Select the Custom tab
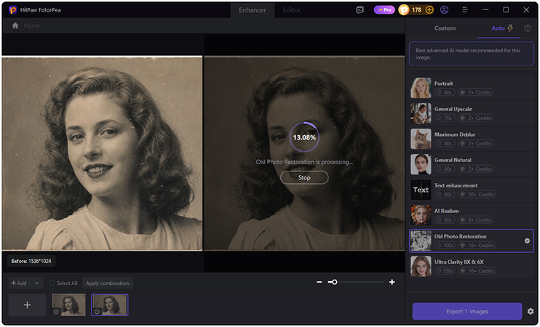 coord(445,28)
